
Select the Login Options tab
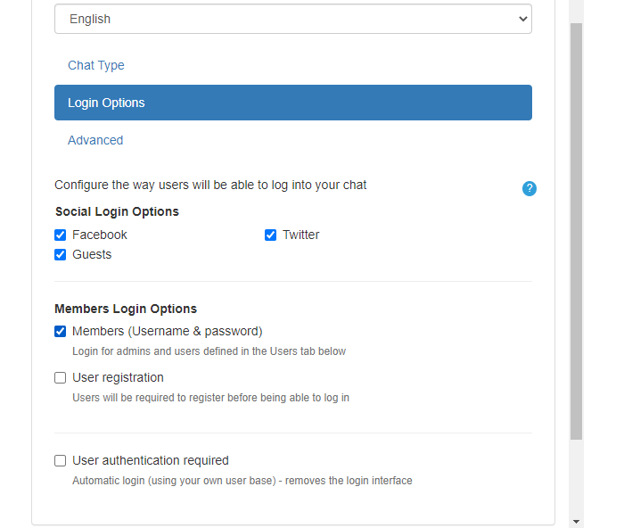(x=292, y=103)
